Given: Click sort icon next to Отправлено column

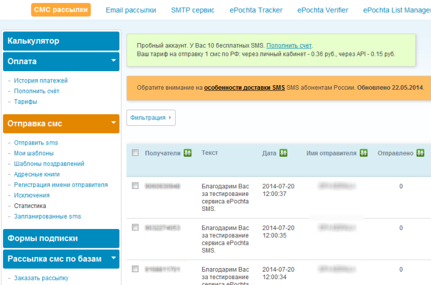Looking at the screenshot, I should (x=420, y=153).
